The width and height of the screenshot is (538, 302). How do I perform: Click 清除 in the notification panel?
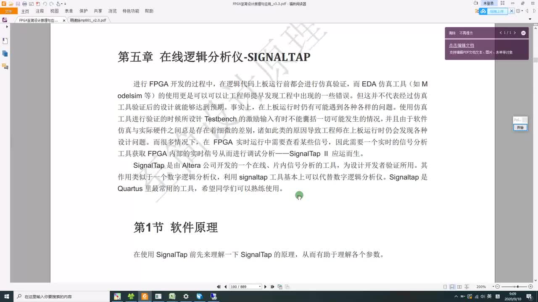(452, 33)
